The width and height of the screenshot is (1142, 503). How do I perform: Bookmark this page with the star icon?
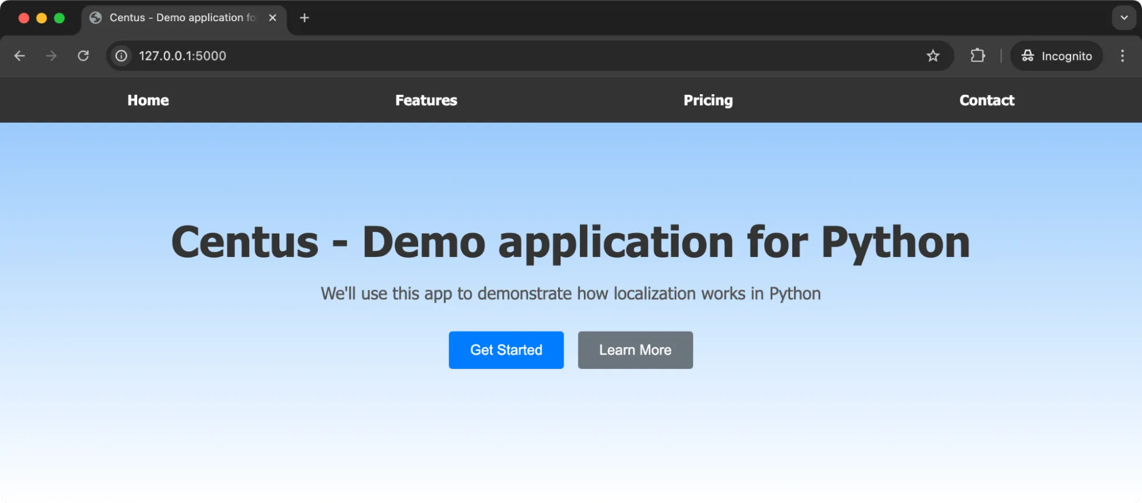[x=933, y=56]
